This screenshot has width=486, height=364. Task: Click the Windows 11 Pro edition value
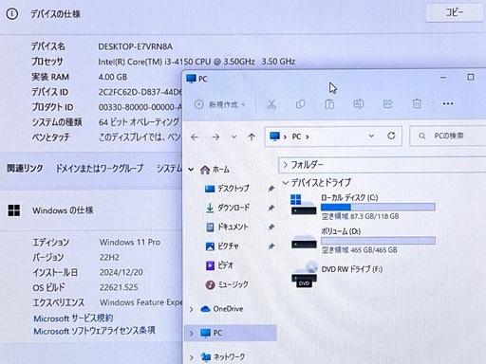click(x=130, y=243)
